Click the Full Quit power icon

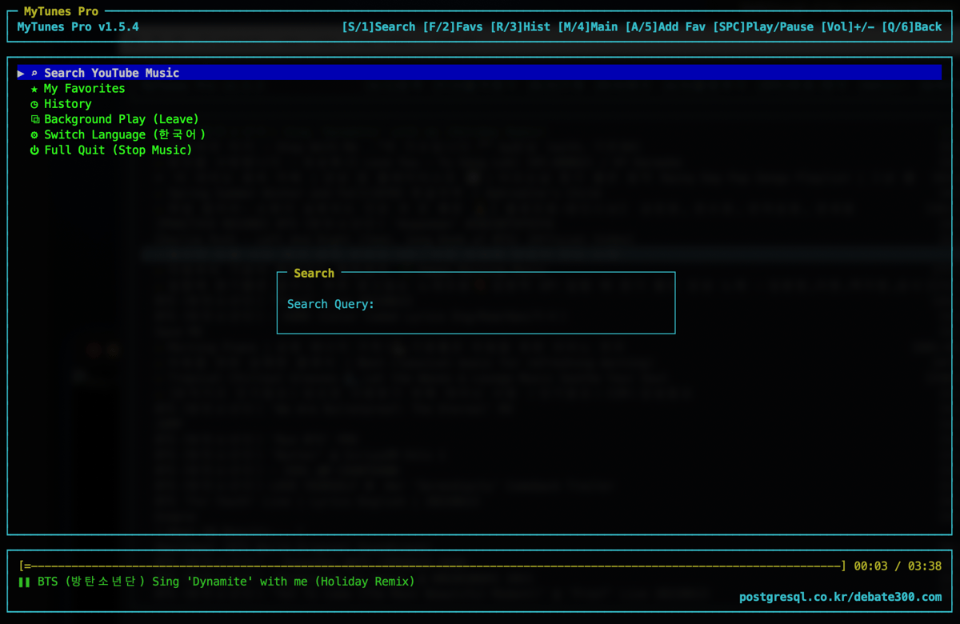[34, 150]
